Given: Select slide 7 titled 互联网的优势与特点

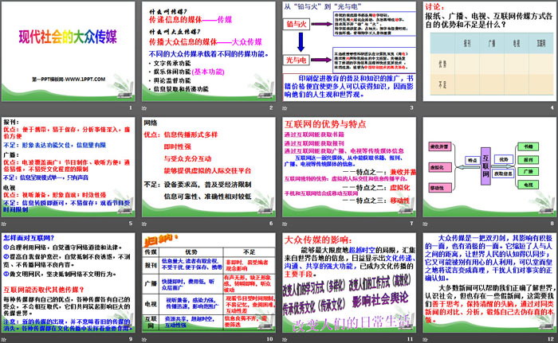Looking at the screenshot, I should [349, 167].
